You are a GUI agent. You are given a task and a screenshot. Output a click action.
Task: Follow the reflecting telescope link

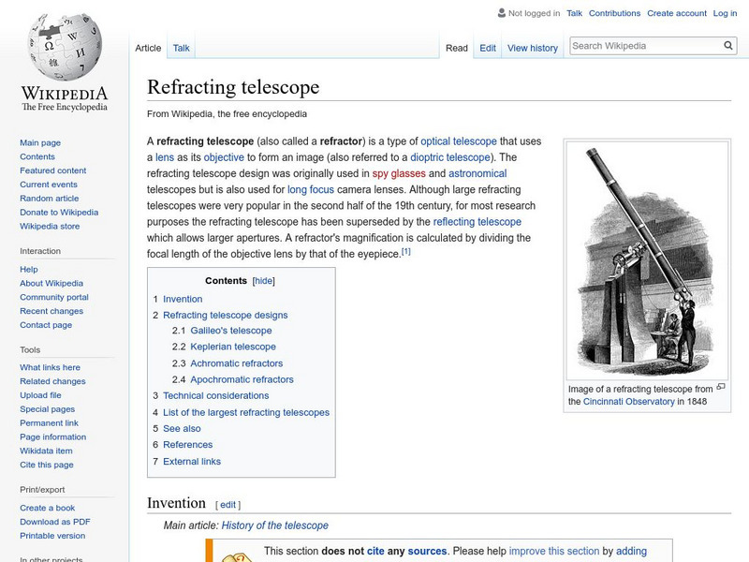pos(477,222)
